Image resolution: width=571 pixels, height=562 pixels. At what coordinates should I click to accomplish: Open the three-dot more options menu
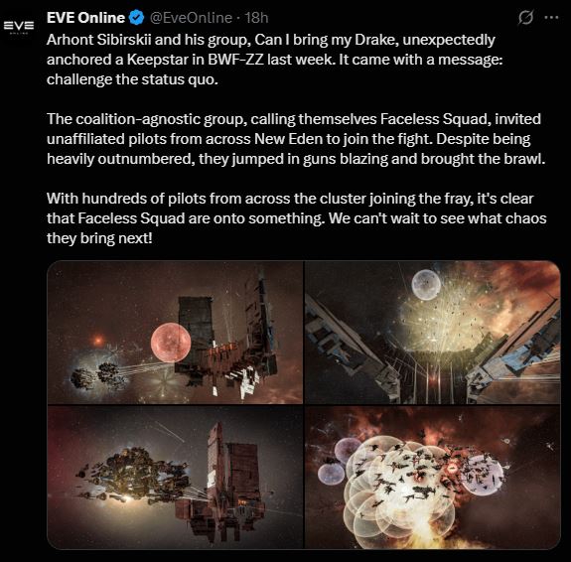coord(551,17)
